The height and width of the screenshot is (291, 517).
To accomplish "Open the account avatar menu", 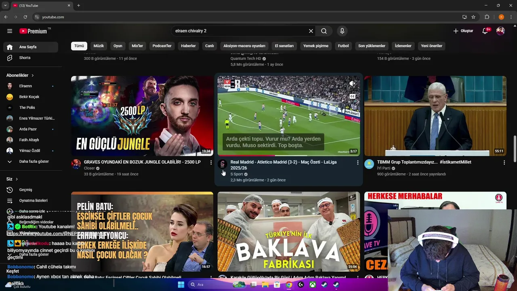I will (500, 31).
